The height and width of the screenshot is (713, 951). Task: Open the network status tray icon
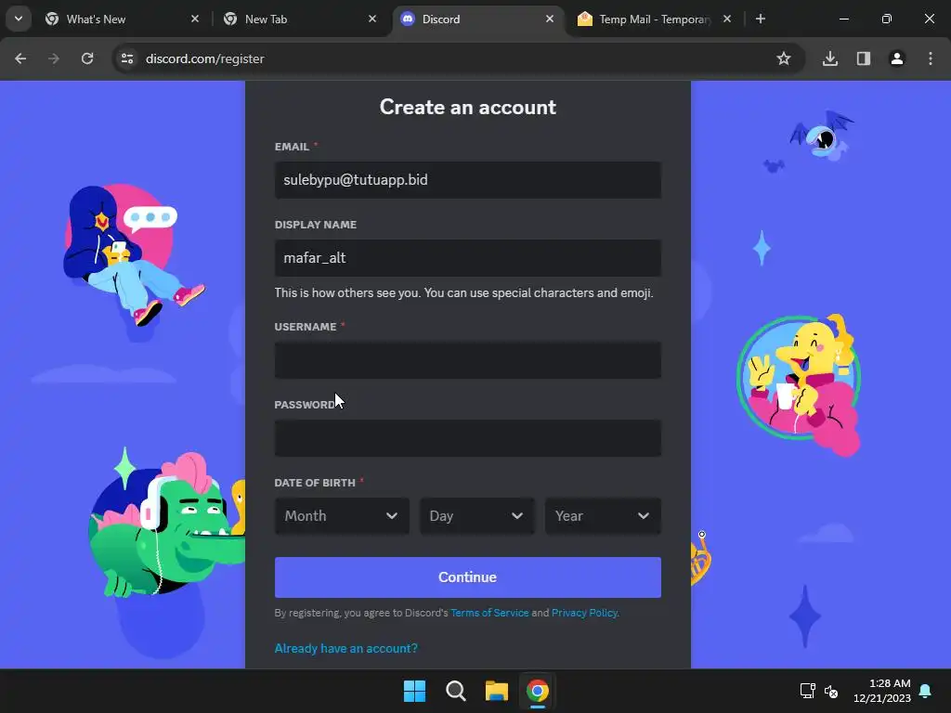point(807,691)
